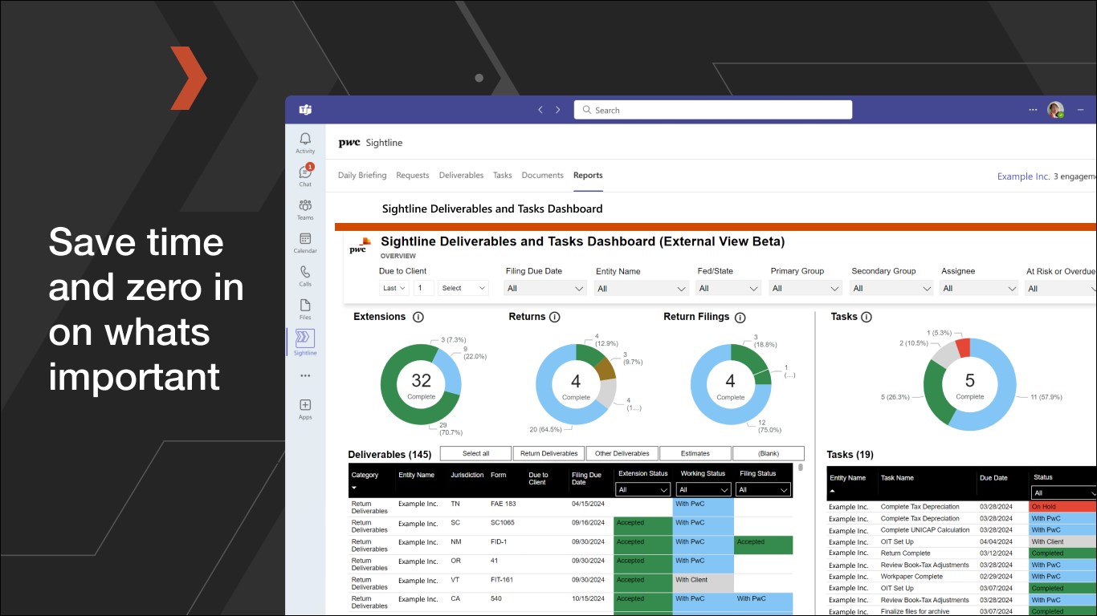The width and height of the screenshot is (1097, 616).
Task: Switch to the Deliverables tab
Action: (462, 176)
